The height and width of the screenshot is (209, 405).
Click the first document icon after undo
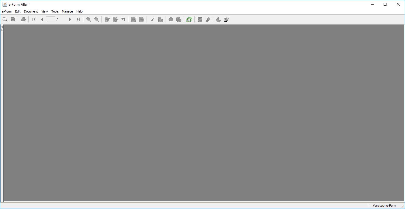(133, 19)
